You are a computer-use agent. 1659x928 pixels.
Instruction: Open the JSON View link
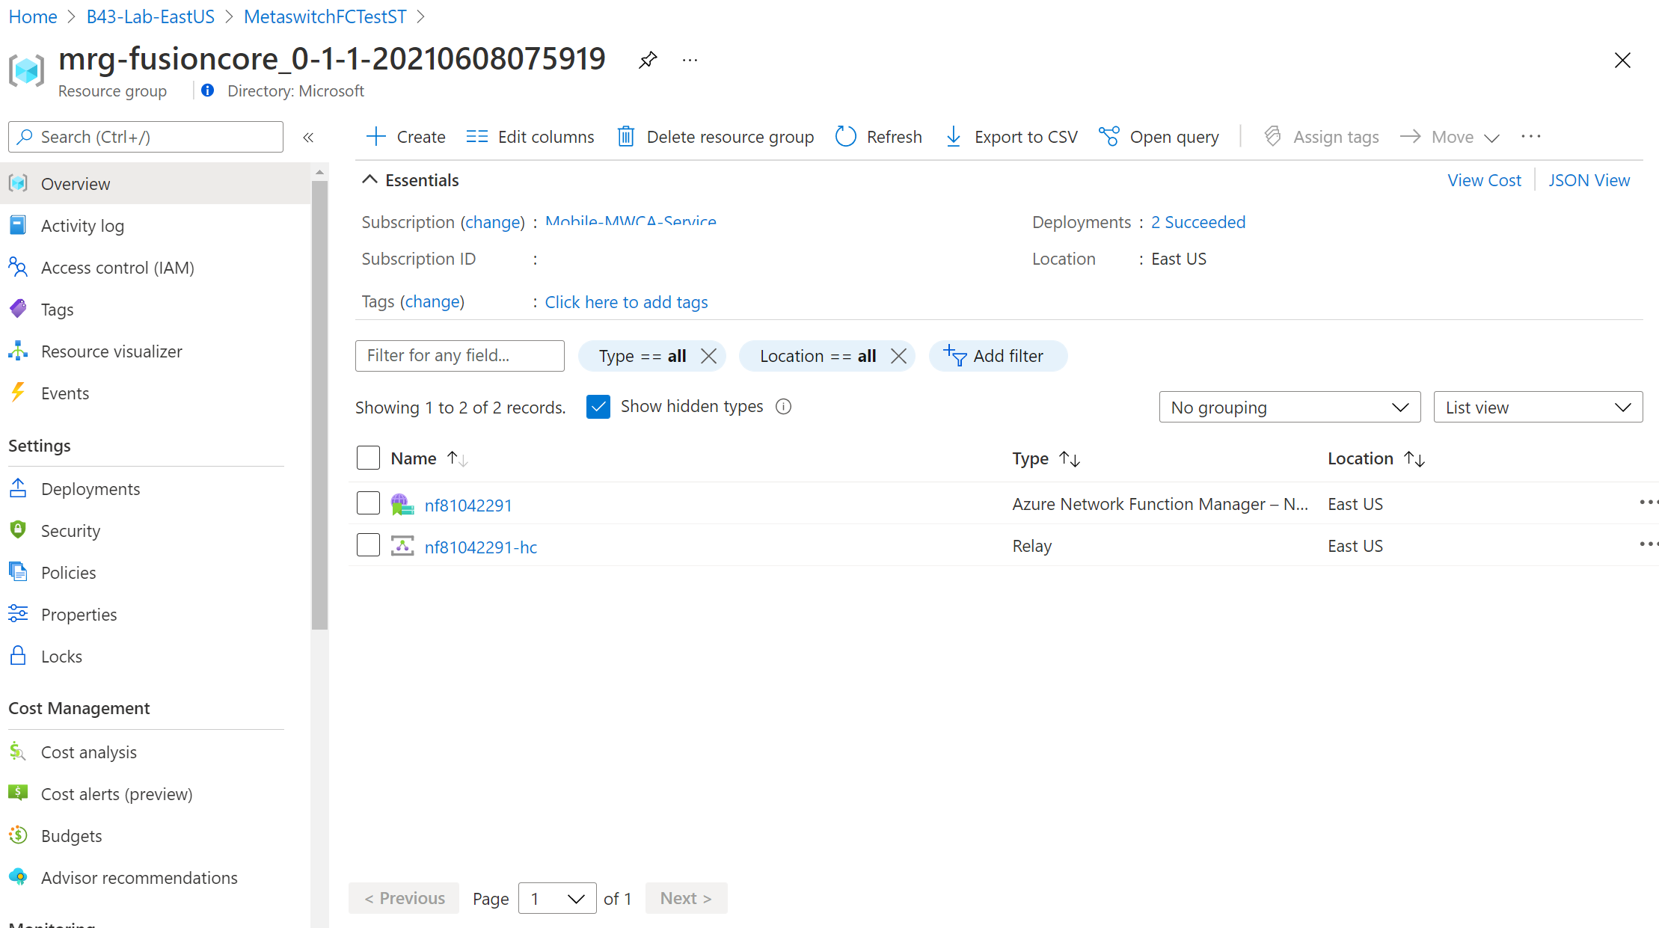(1589, 180)
